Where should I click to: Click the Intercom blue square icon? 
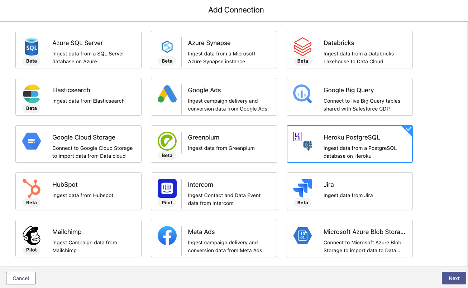pyautogui.click(x=167, y=188)
